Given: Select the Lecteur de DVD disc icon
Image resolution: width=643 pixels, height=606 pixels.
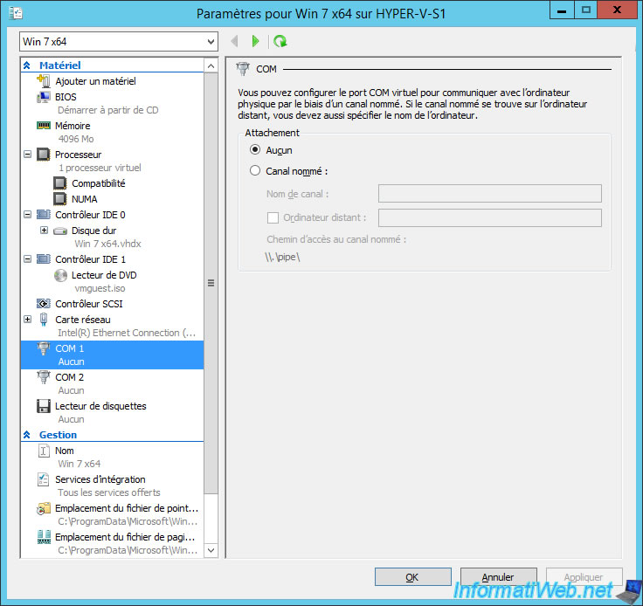Looking at the screenshot, I should (60, 275).
